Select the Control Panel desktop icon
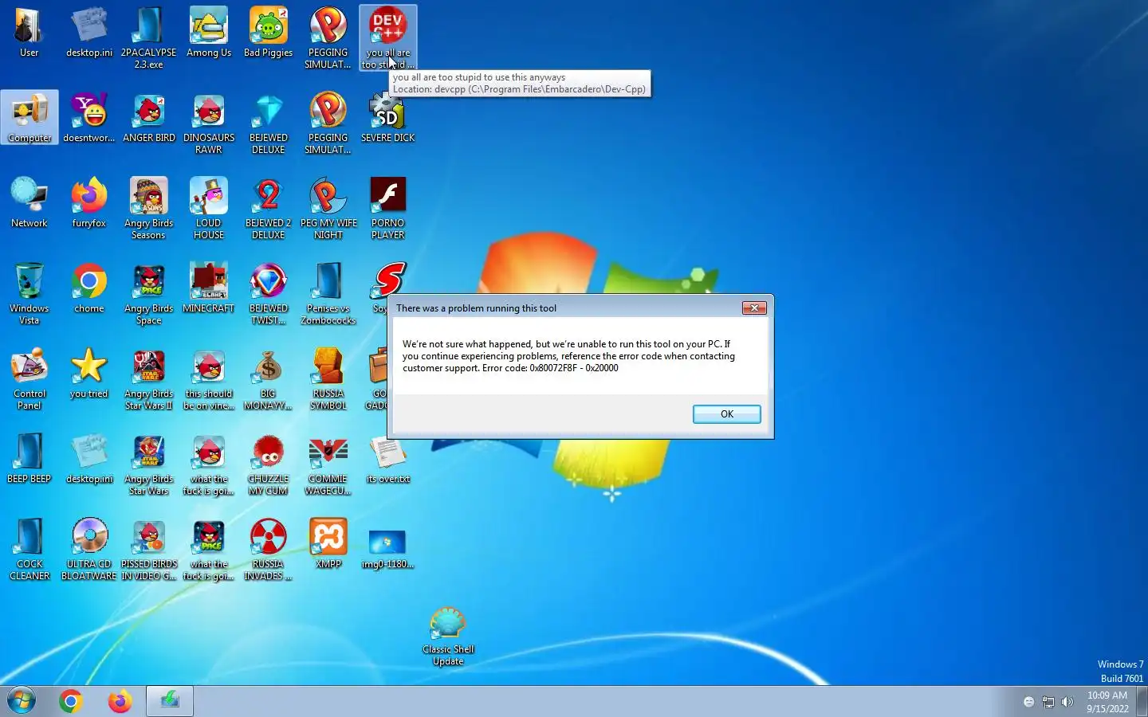 point(29,378)
